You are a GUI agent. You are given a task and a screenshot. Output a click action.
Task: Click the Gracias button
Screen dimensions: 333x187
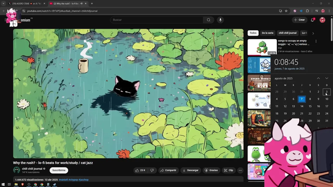point(211,170)
